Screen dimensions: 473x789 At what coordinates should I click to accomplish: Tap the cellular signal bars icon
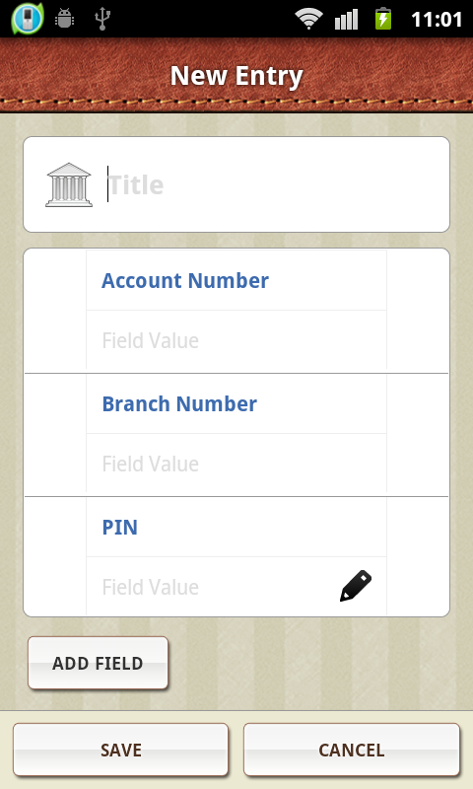pos(346,19)
